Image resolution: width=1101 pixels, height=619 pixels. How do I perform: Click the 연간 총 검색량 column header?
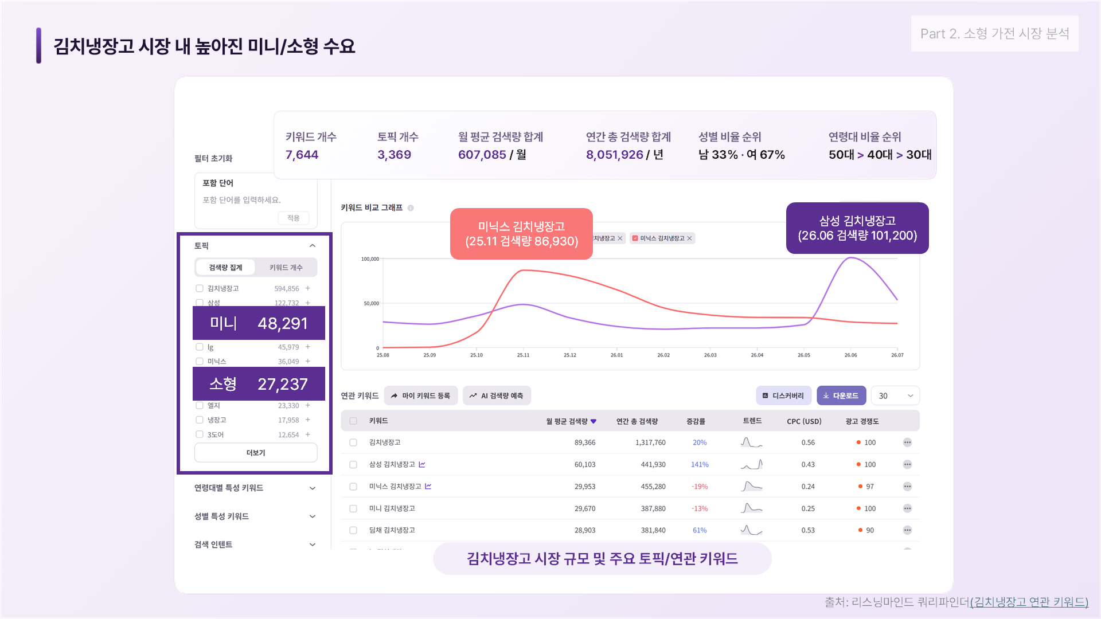point(637,421)
